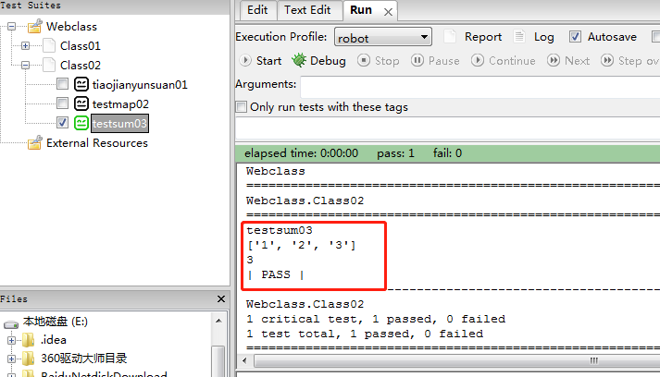Click the testmap02 robot test icon
Screen dimensions: 660x377
[81, 103]
